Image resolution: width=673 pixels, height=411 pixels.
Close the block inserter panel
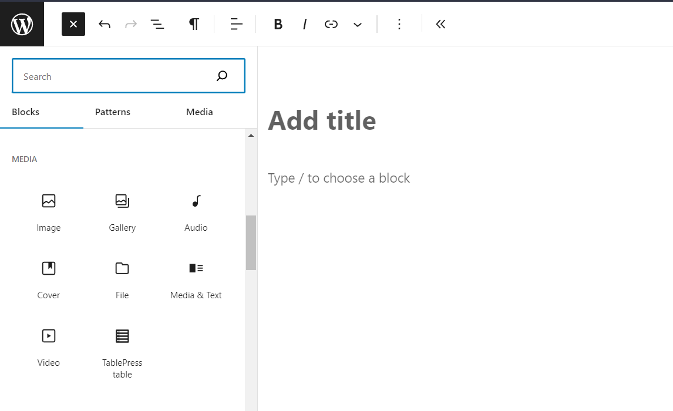(73, 24)
